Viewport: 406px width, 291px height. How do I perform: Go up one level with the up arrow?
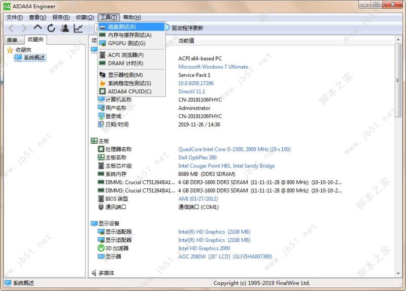[38, 27]
